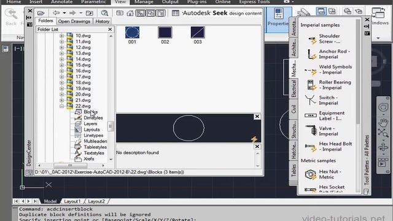
Task: Select 16.dwg in the folder list
Action: tap(83, 71)
